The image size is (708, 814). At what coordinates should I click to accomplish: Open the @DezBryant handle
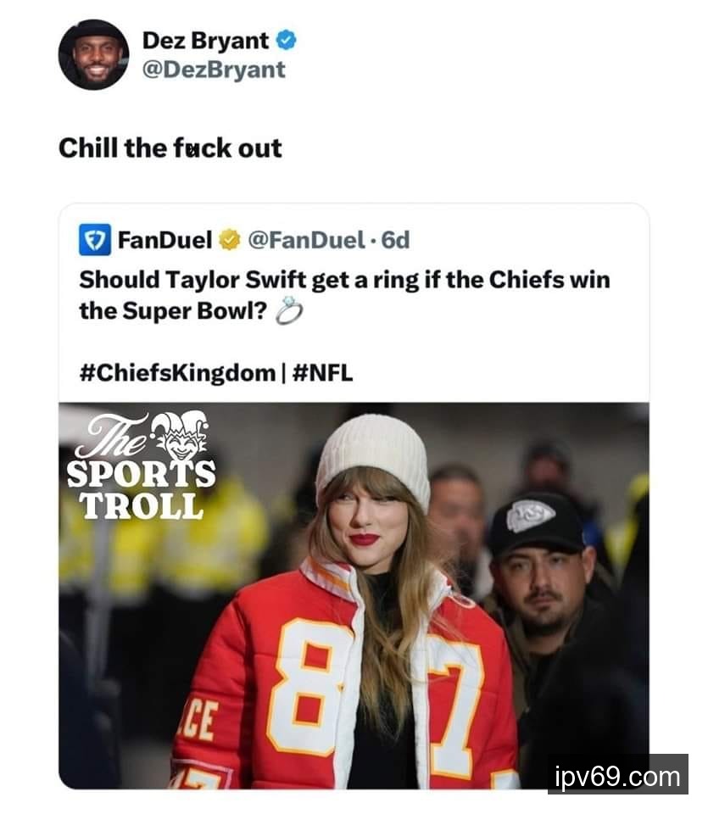214,70
